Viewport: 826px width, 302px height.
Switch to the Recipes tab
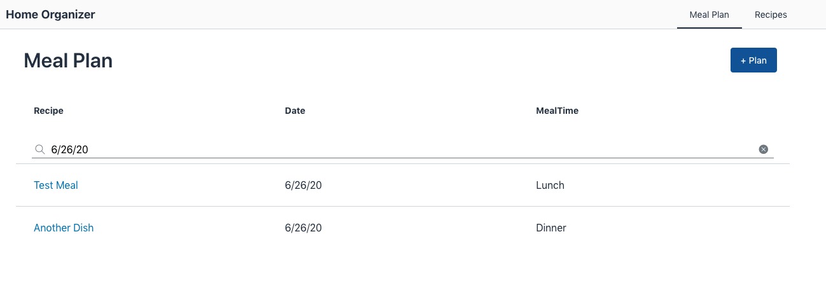coord(771,15)
